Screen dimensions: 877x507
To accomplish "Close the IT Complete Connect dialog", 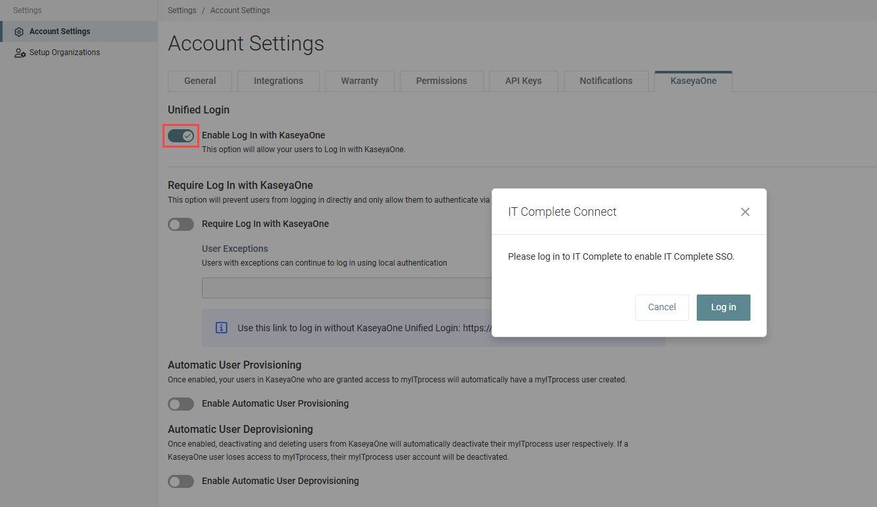I will click(745, 212).
